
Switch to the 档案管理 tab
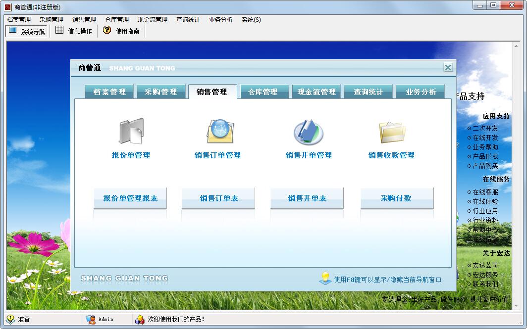[x=109, y=92]
